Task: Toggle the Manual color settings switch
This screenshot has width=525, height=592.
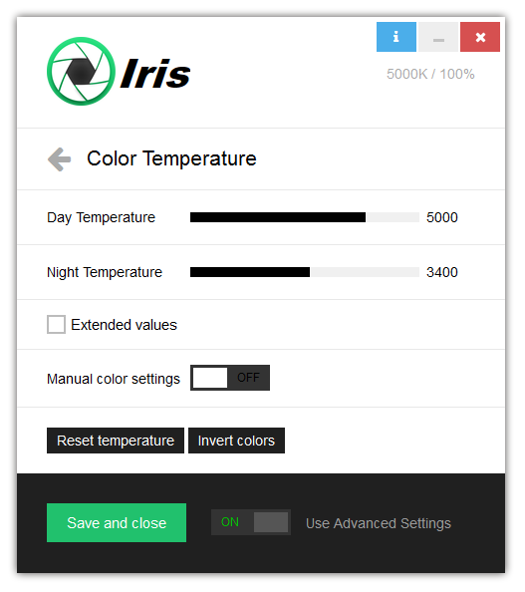Action: 230,378
